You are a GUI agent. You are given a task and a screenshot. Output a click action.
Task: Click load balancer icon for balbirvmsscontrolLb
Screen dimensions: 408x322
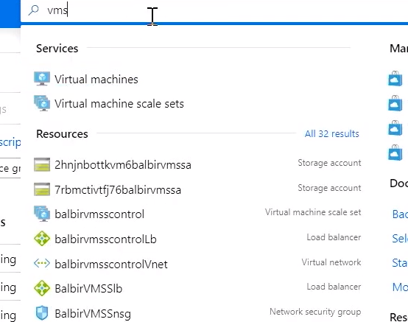pyautogui.click(x=42, y=239)
